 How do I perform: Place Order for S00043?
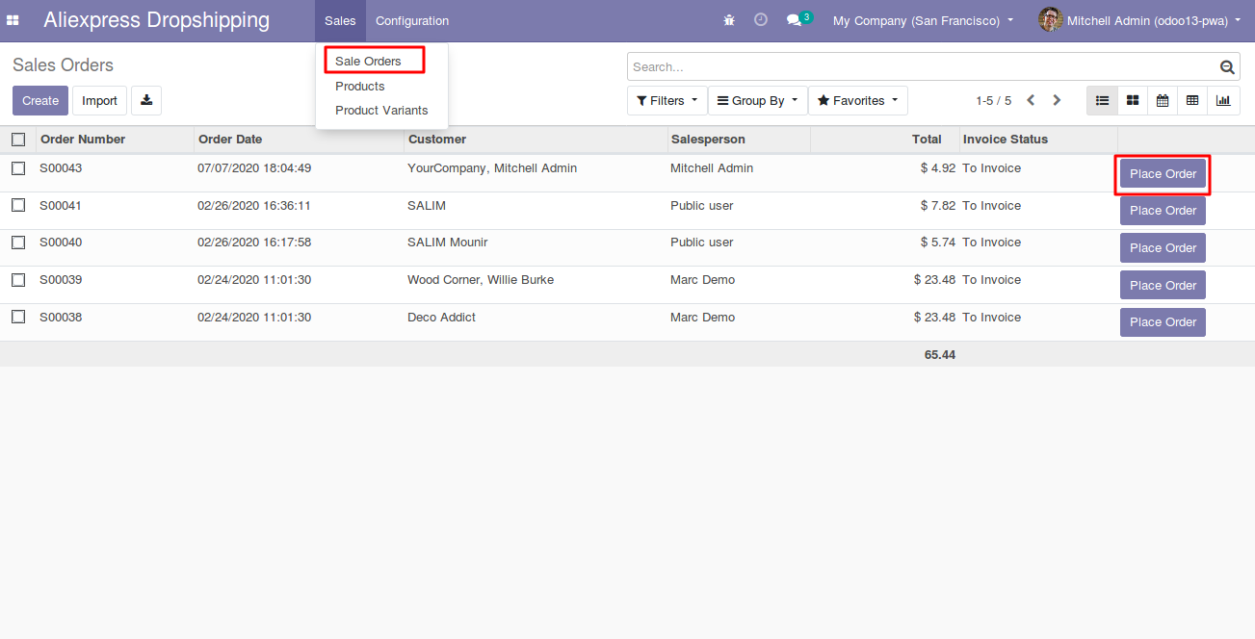[1163, 174]
